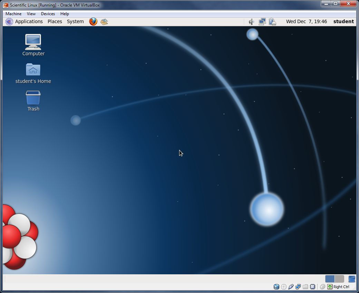Screen dimensions: 359x293
Task: Click the network connection icon in the panel
Action: coord(262,22)
